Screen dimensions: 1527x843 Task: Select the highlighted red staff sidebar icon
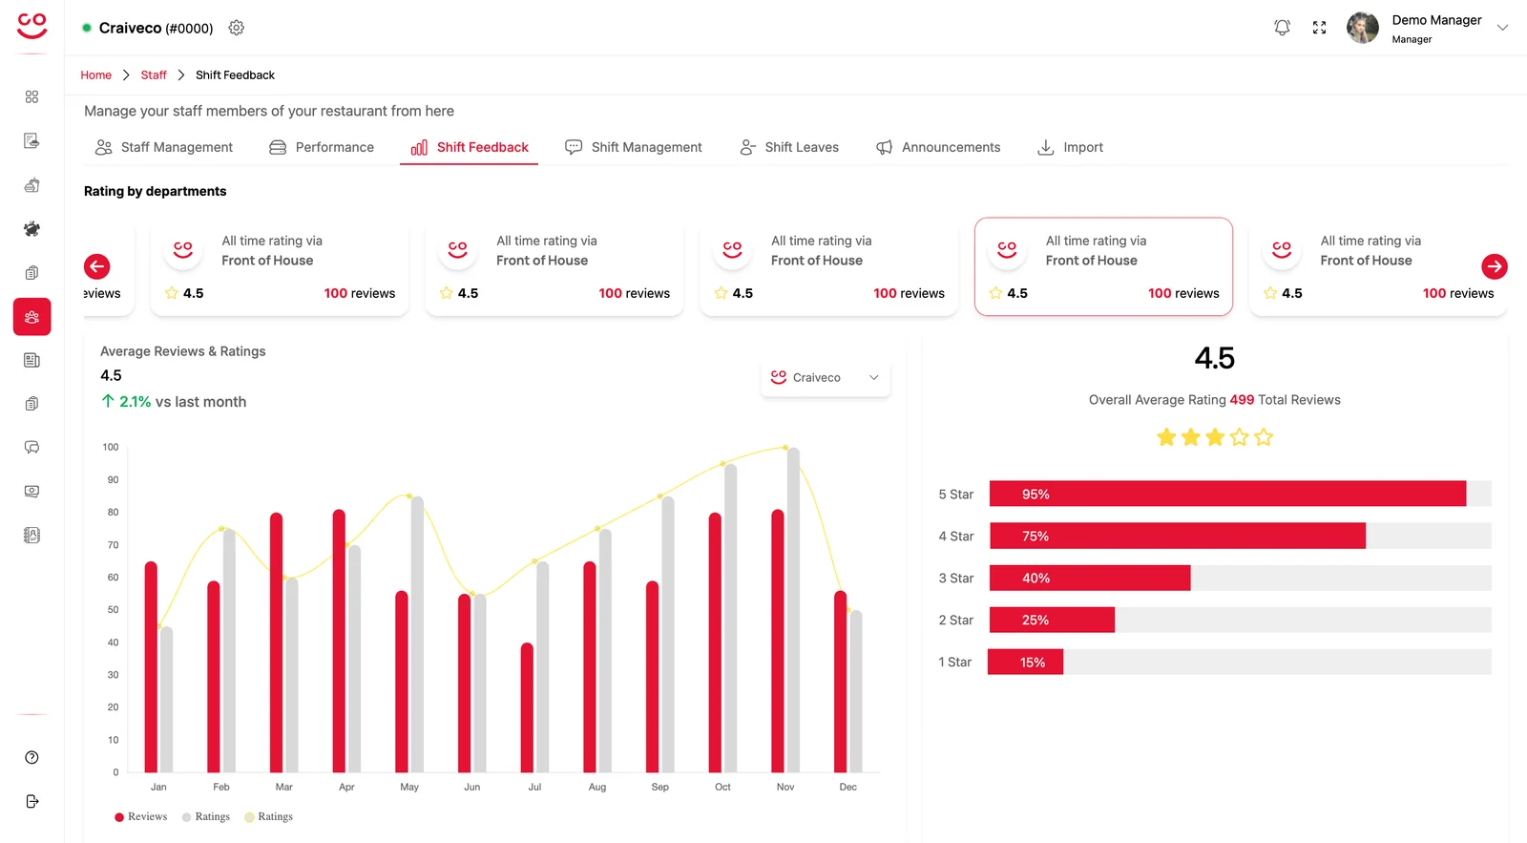pos(31,317)
